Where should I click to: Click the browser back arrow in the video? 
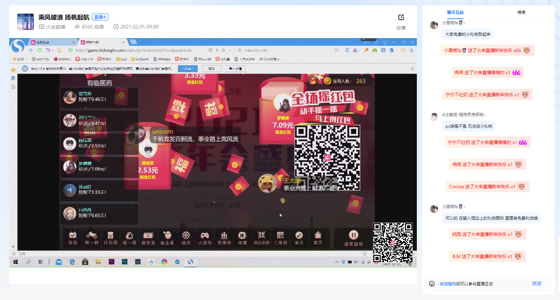click(x=31, y=50)
